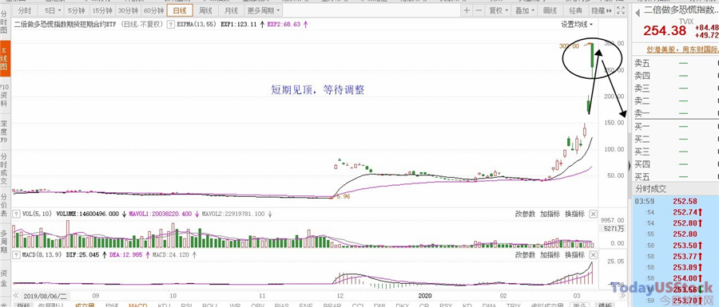
Task: Click the 买五 bid row
Action: click(676, 176)
